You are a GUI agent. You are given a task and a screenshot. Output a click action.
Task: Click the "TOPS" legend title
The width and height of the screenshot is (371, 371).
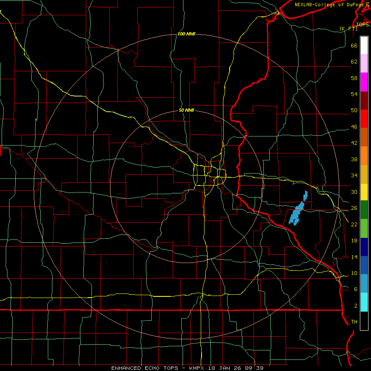pos(362,25)
